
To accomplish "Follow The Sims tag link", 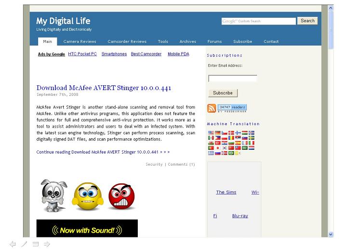I will tap(226, 192).
